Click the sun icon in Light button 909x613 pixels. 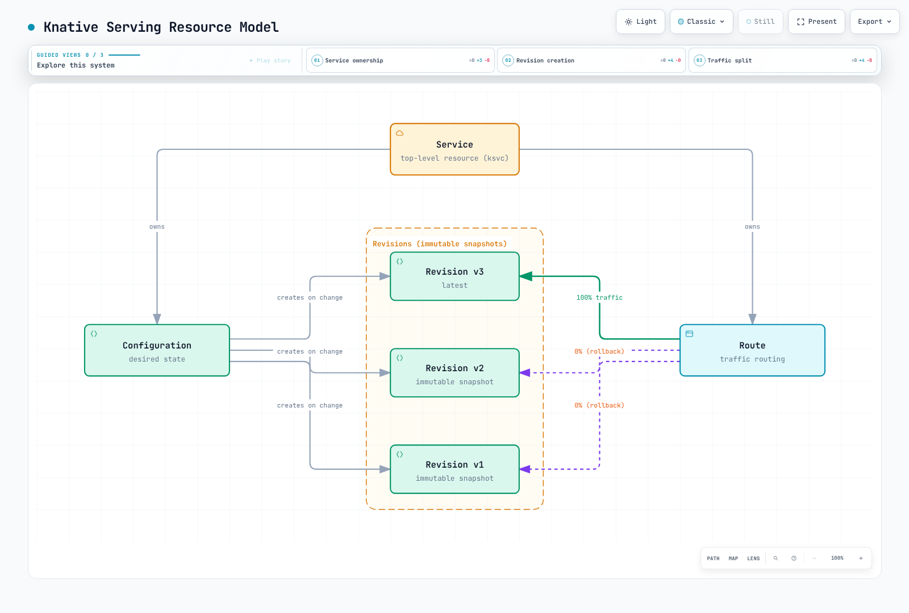628,22
